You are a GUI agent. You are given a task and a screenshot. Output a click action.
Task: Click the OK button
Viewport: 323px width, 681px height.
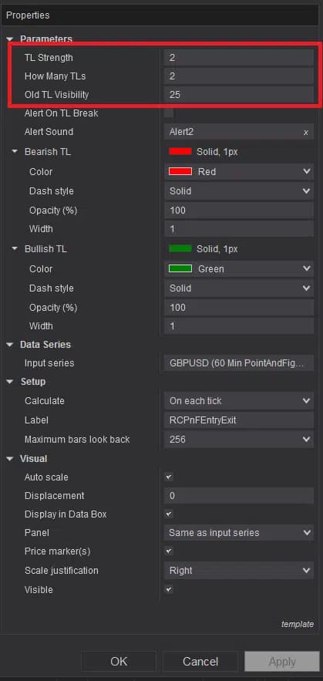(x=119, y=662)
